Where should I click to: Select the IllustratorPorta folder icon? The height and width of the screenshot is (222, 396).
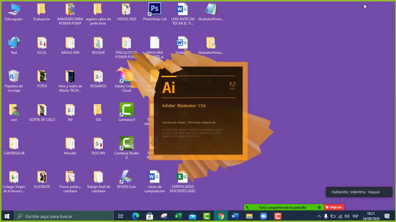pos(211,46)
